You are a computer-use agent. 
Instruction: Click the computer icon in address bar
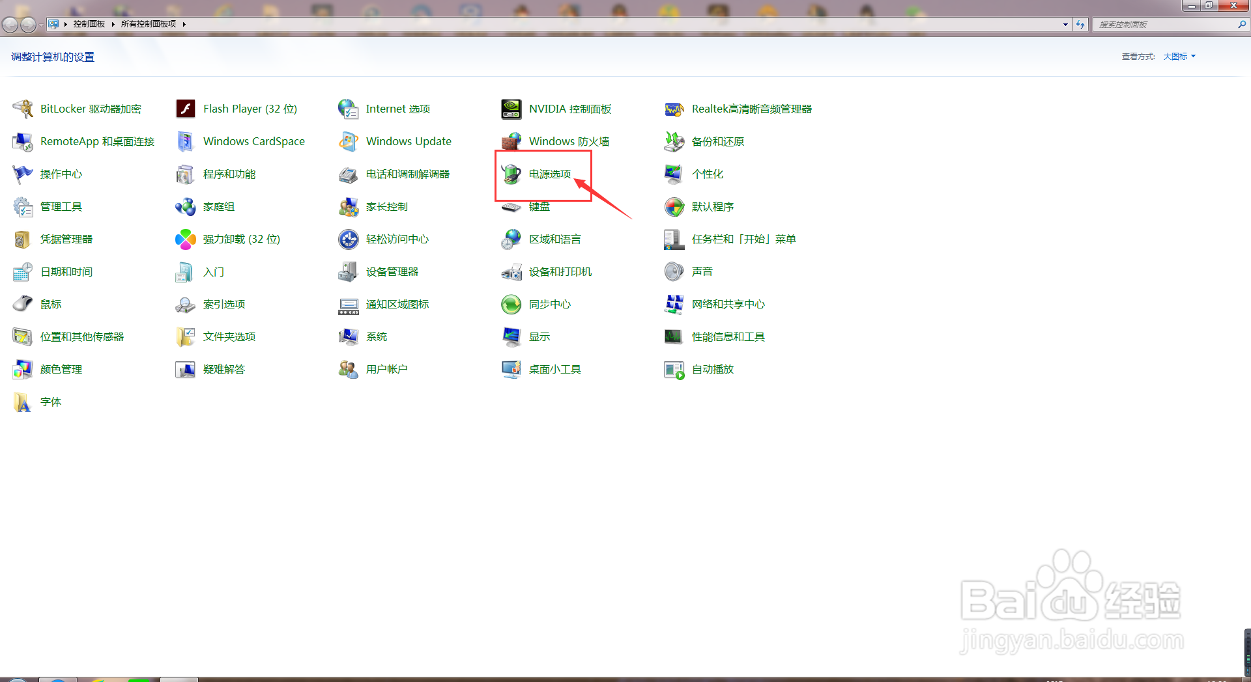pyautogui.click(x=53, y=24)
